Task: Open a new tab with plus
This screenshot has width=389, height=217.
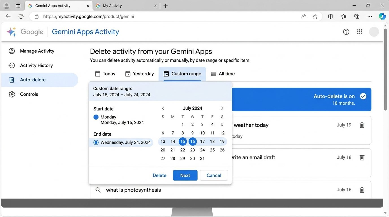Action: pyautogui.click(x=166, y=6)
